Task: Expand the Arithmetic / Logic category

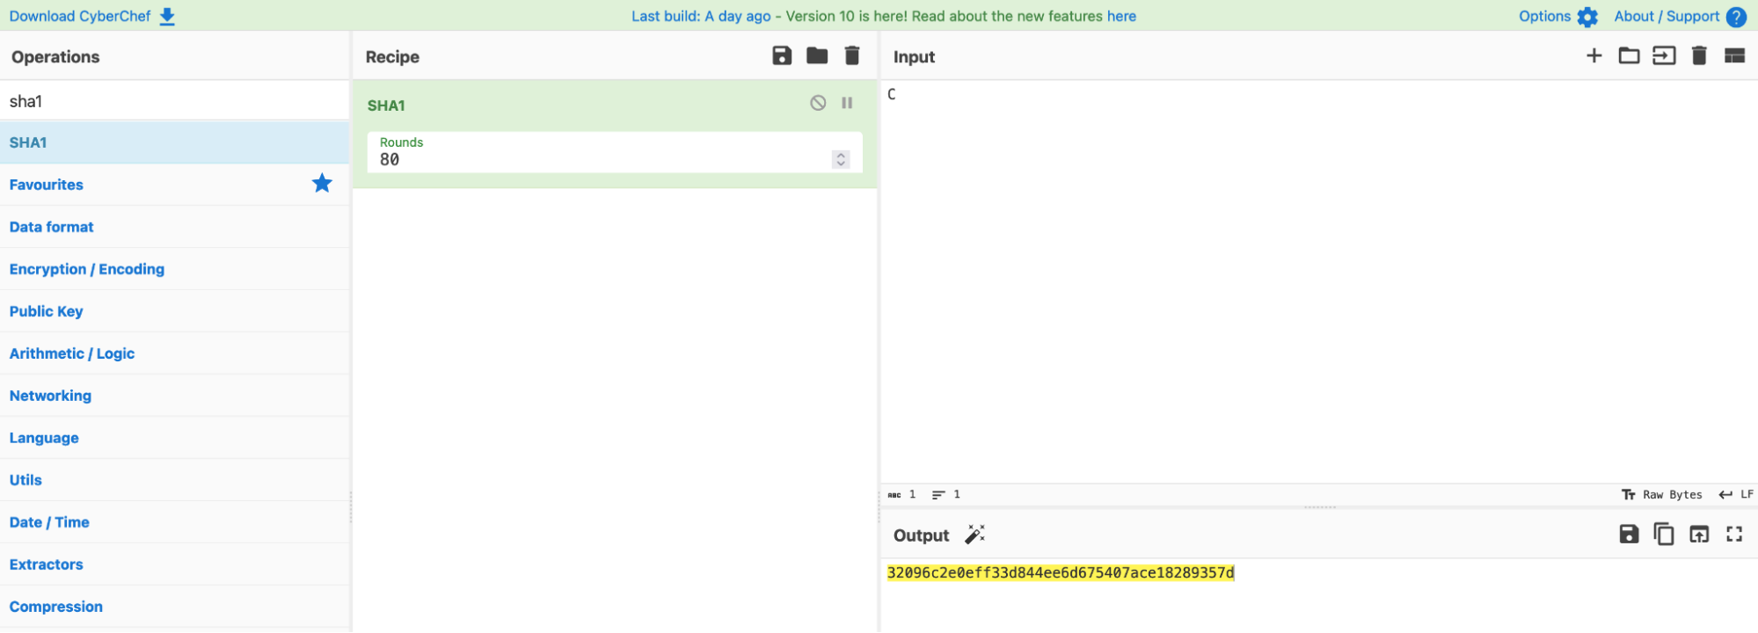Action: pos(174,353)
